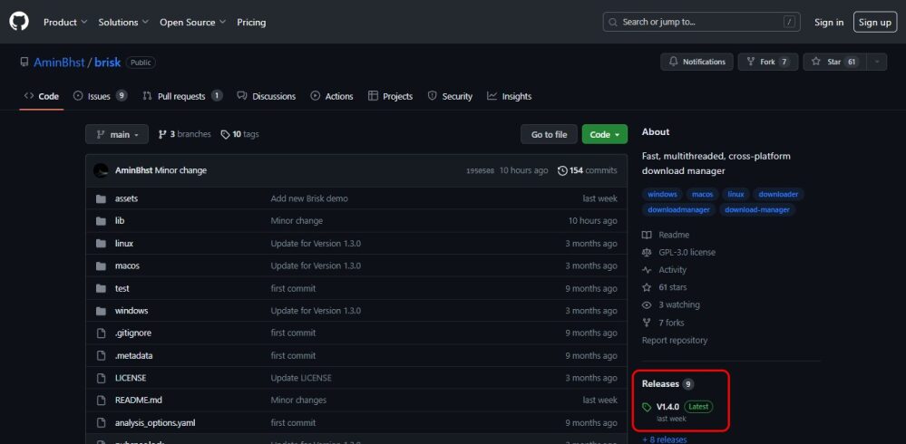Open the LICENSE file
The height and width of the screenshot is (444, 906).
click(x=131, y=378)
